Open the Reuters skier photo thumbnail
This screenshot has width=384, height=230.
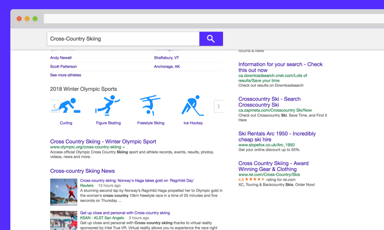coord(64,192)
